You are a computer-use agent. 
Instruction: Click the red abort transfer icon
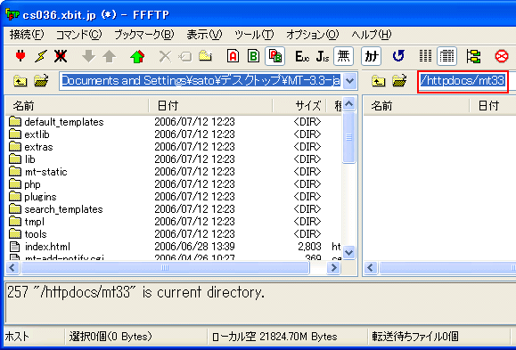tap(502, 56)
